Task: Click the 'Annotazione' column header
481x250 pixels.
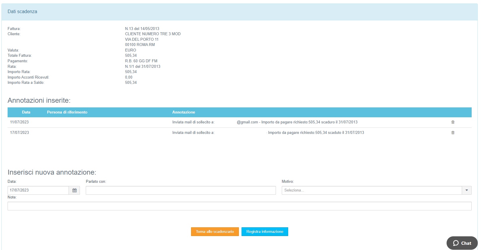Action: 183,112
